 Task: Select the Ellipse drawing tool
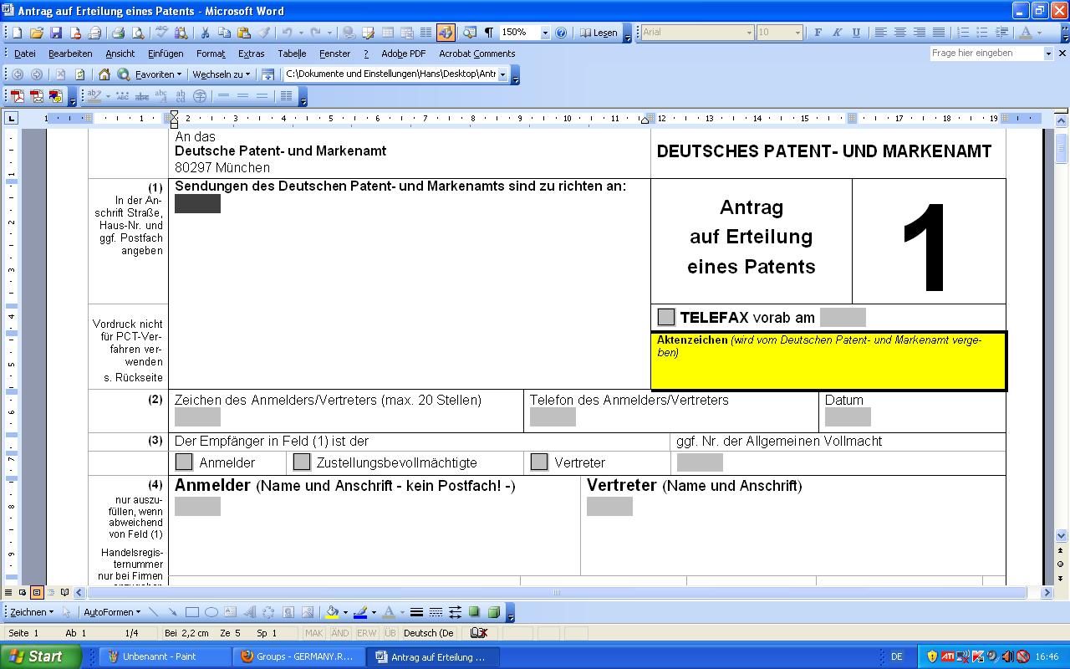211,612
